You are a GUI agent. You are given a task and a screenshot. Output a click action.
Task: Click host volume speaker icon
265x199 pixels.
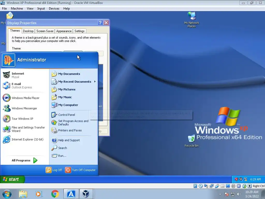pos(239,194)
